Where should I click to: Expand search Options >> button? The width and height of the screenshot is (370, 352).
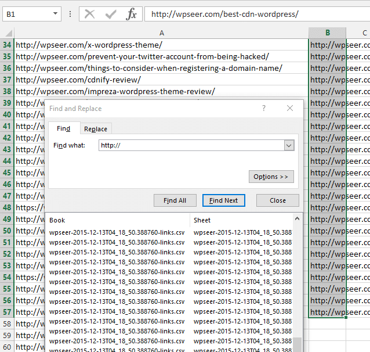point(271,177)
